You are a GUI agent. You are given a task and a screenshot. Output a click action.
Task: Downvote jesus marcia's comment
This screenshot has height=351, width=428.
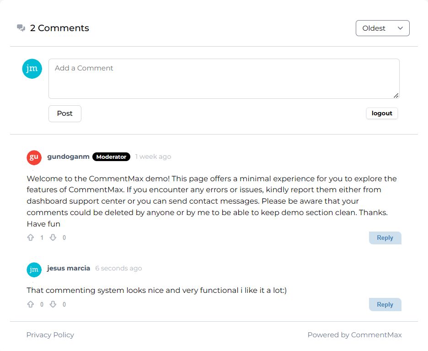53,304
